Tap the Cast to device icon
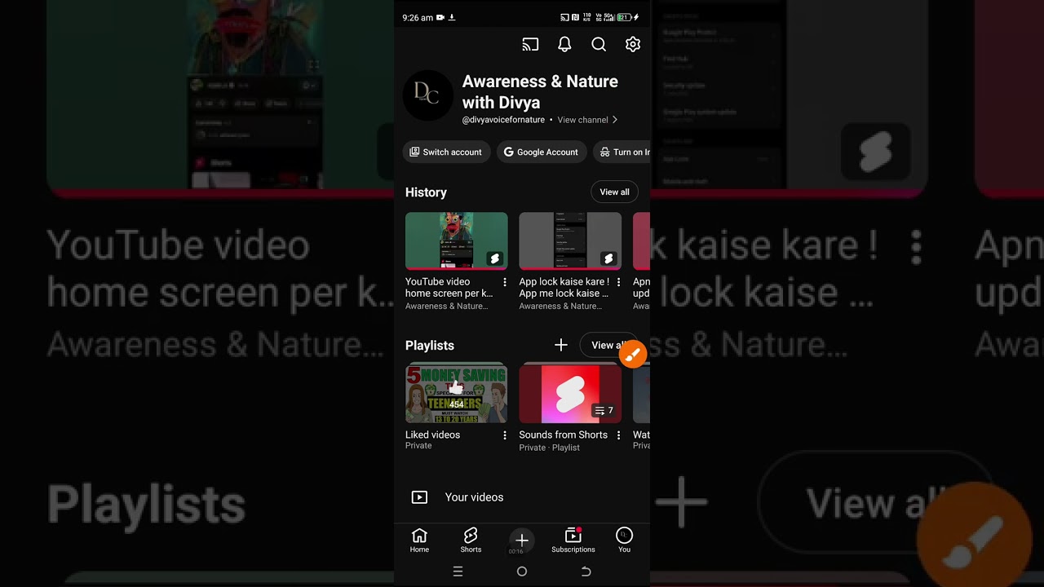The width and height of the screenshot is (1044, 587). click(x=530, y=45)
